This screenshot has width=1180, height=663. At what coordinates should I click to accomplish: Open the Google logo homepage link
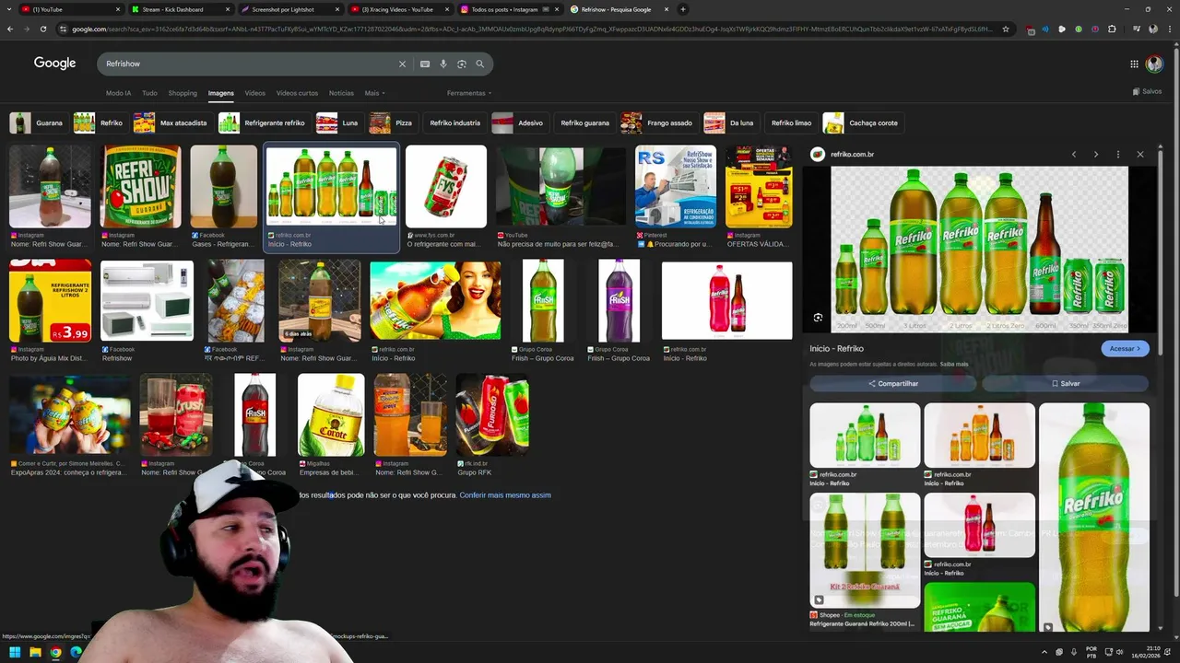tap(54, 63)
